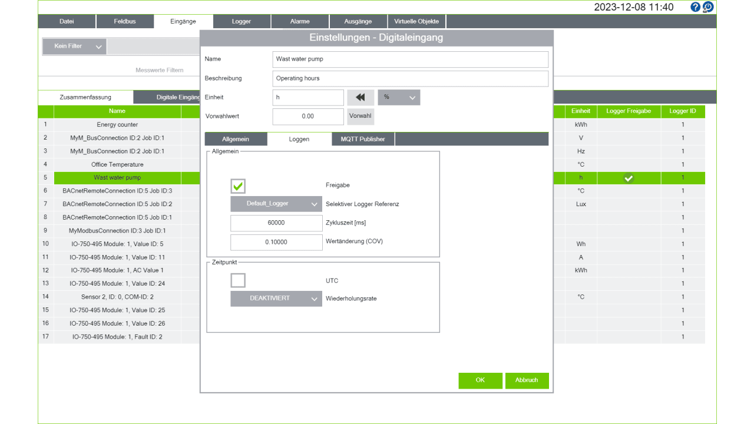The width and height of the screenshot is (754, 424).
Task: Select the Zusammenfassung sub-tab
Action: [85, 97]
